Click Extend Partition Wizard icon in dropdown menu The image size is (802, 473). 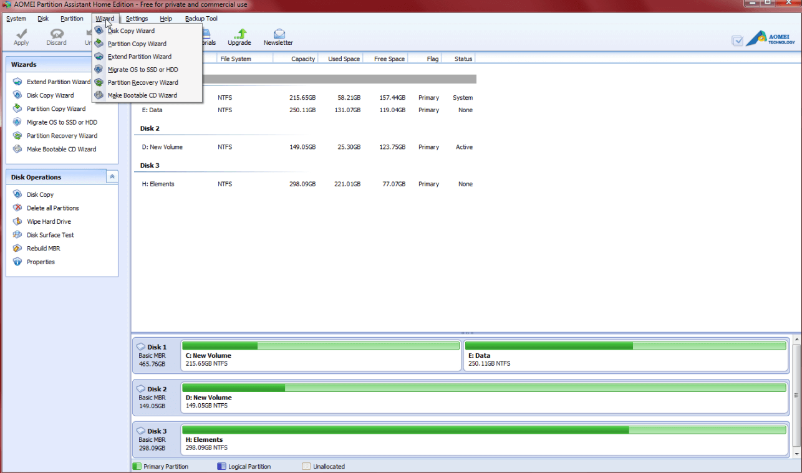(99, 57)
